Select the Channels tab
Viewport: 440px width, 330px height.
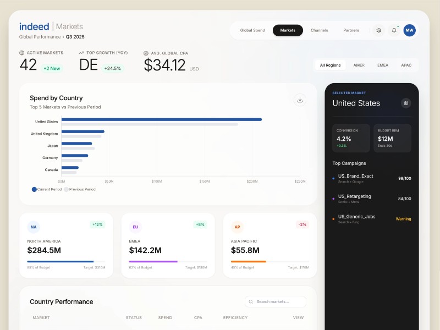tap(319, 30)
